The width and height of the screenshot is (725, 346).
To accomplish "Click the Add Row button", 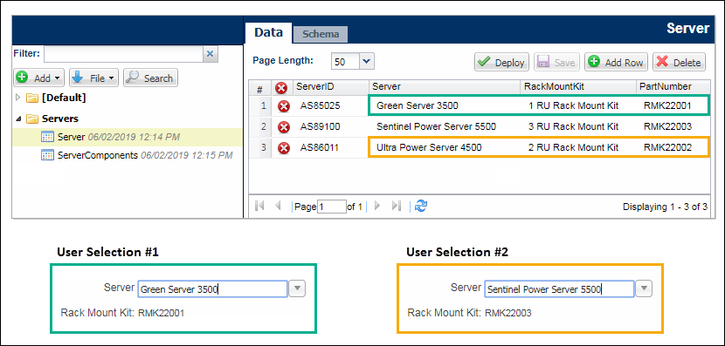I will [617, 62].
